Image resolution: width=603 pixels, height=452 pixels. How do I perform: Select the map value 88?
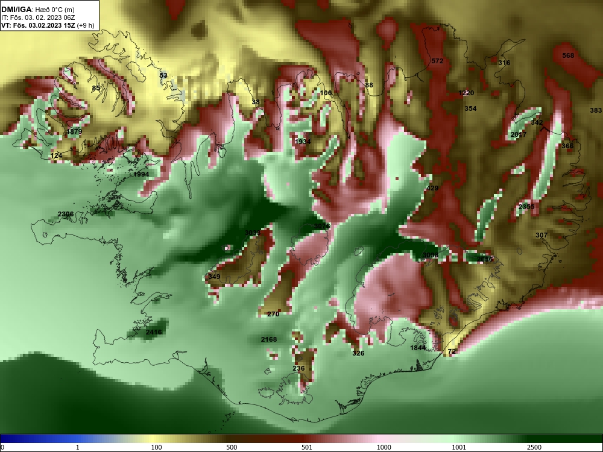coord(369,85)
